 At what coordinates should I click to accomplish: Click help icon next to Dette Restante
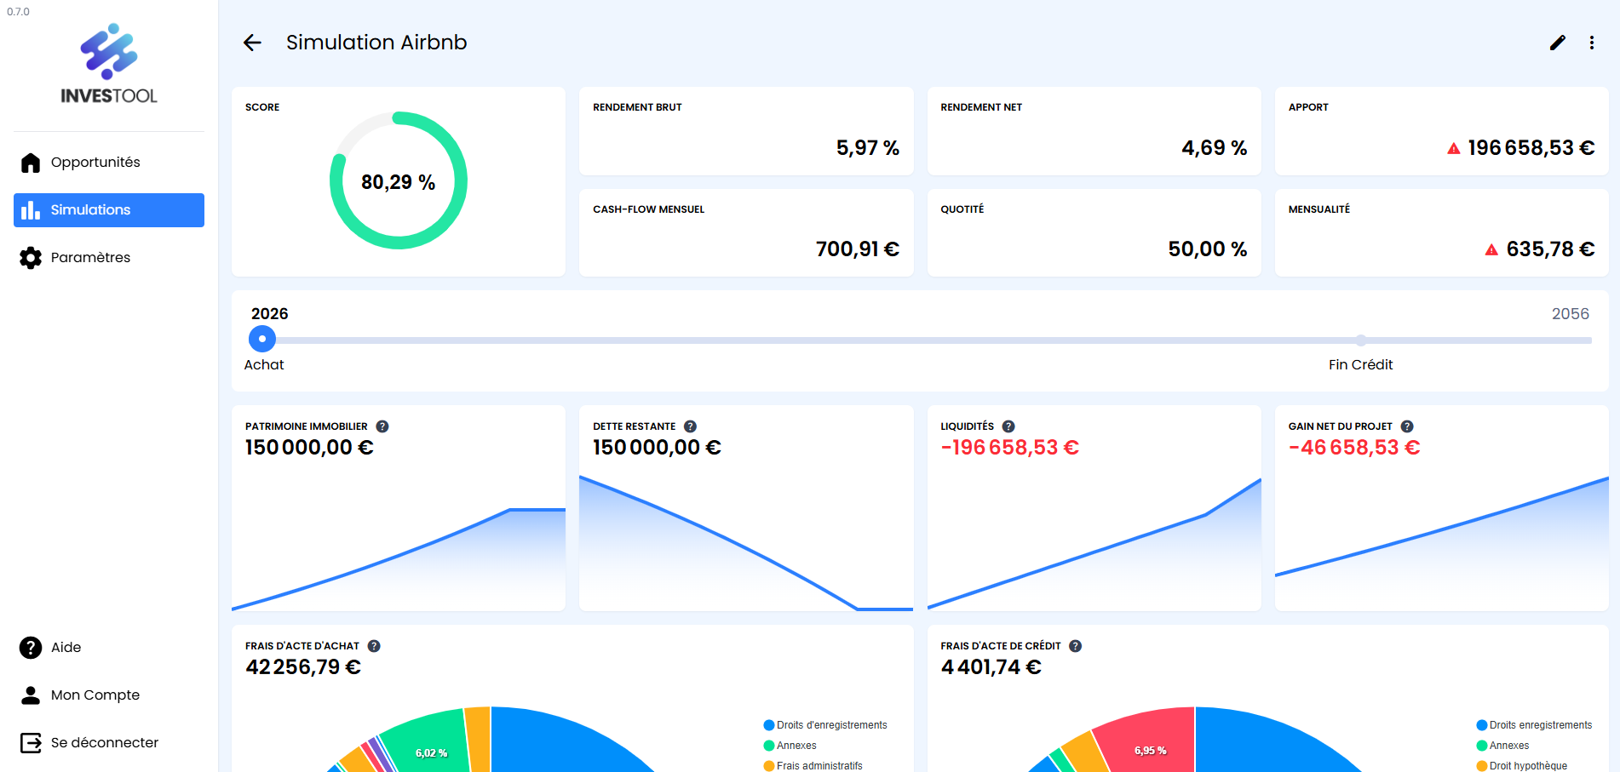[690, 426]
